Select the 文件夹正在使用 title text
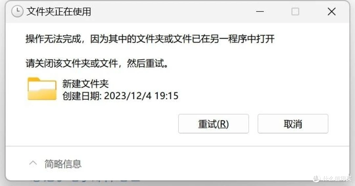This screenshot has height=186, width=355. 59,11
